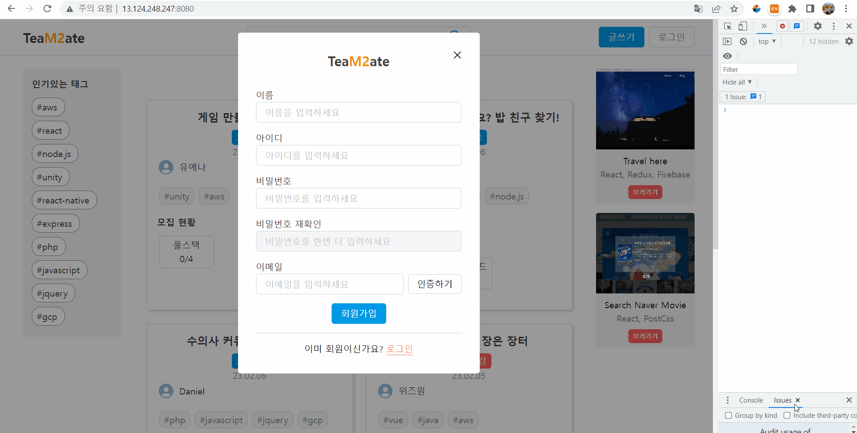Switch to Console drawer tab

[x=751, y=400]
